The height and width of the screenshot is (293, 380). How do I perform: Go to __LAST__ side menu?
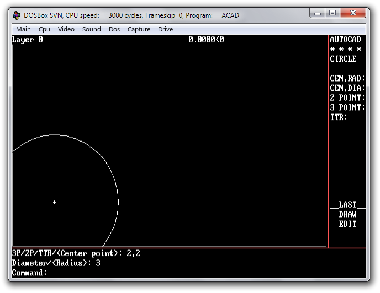tap(348, 205)
